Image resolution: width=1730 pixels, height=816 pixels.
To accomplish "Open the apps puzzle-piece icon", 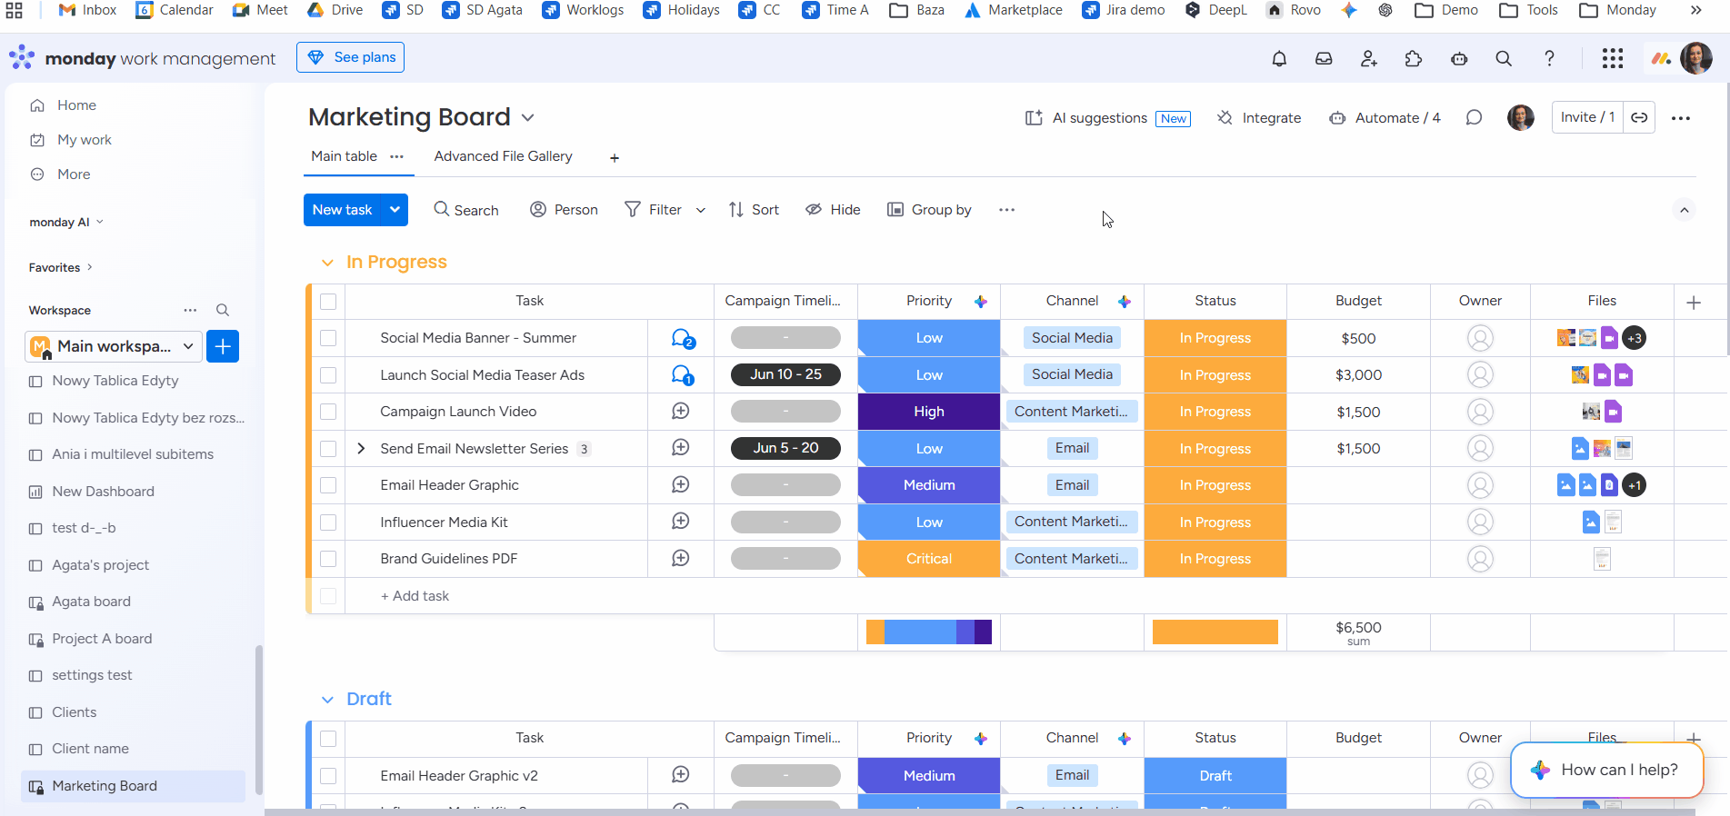I will (x=1414, y=59).
